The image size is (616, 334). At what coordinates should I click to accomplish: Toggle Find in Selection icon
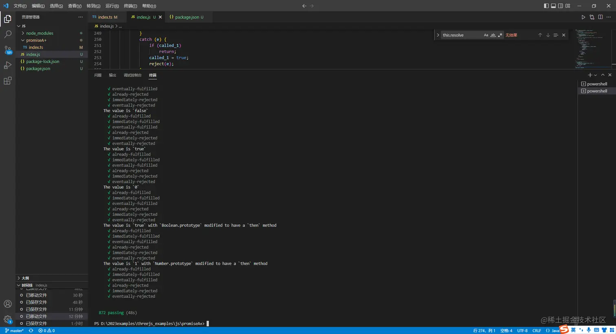(x=556, y=35)
